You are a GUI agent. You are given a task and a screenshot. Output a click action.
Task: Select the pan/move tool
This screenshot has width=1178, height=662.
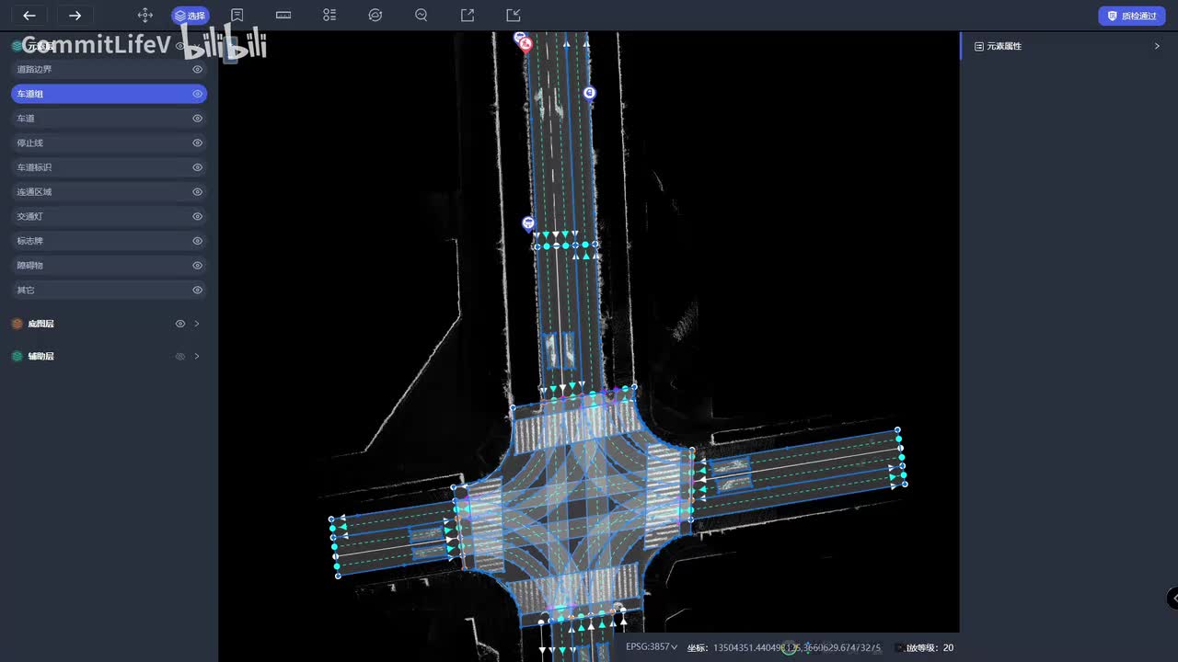point(144,16)
